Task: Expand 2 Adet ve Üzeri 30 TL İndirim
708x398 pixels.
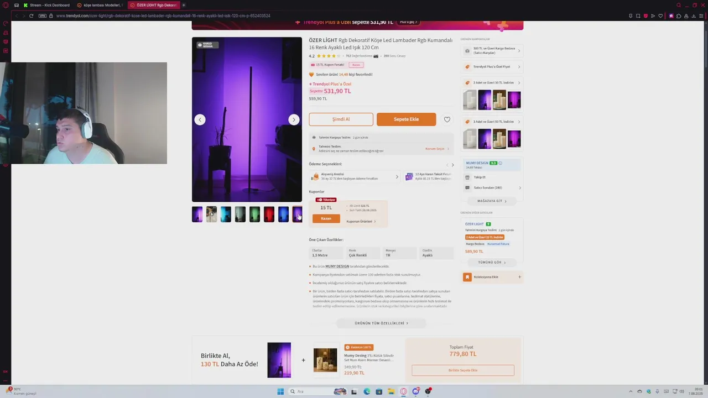Action: (x=492, y=83)
